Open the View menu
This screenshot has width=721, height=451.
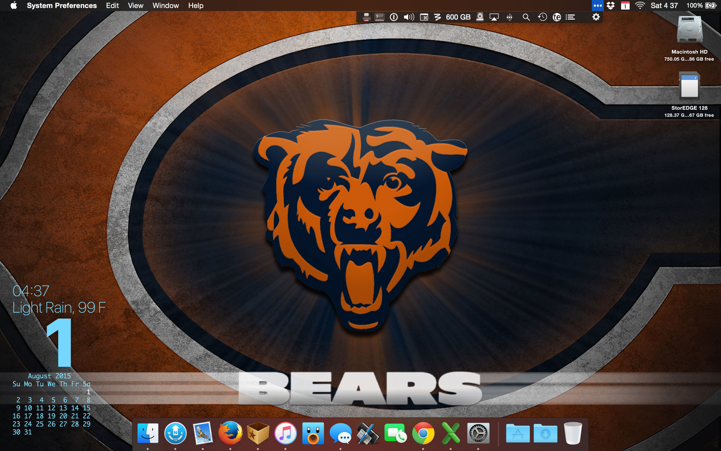[135, 5]
